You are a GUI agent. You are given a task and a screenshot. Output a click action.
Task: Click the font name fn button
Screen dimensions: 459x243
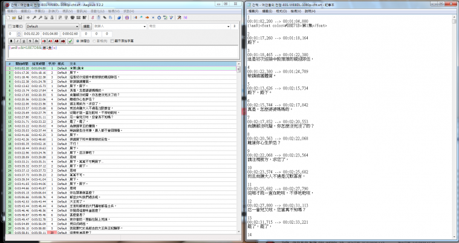[36, 41]
